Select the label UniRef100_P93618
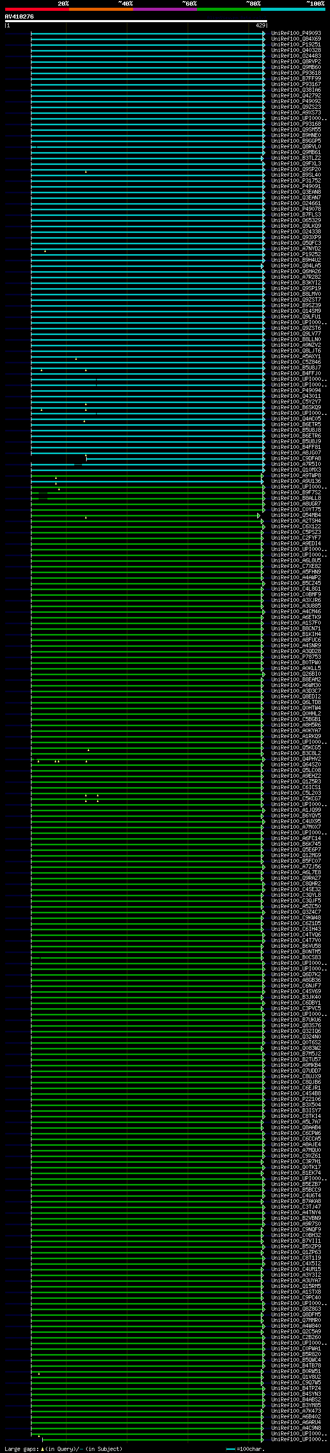This screenshot has width=330, height=1453. click(296, 73)
